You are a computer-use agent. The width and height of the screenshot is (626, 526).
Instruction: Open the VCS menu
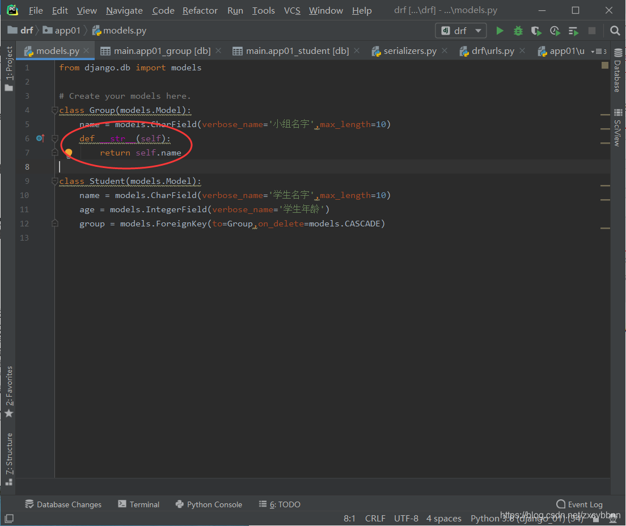pos(292,11)
